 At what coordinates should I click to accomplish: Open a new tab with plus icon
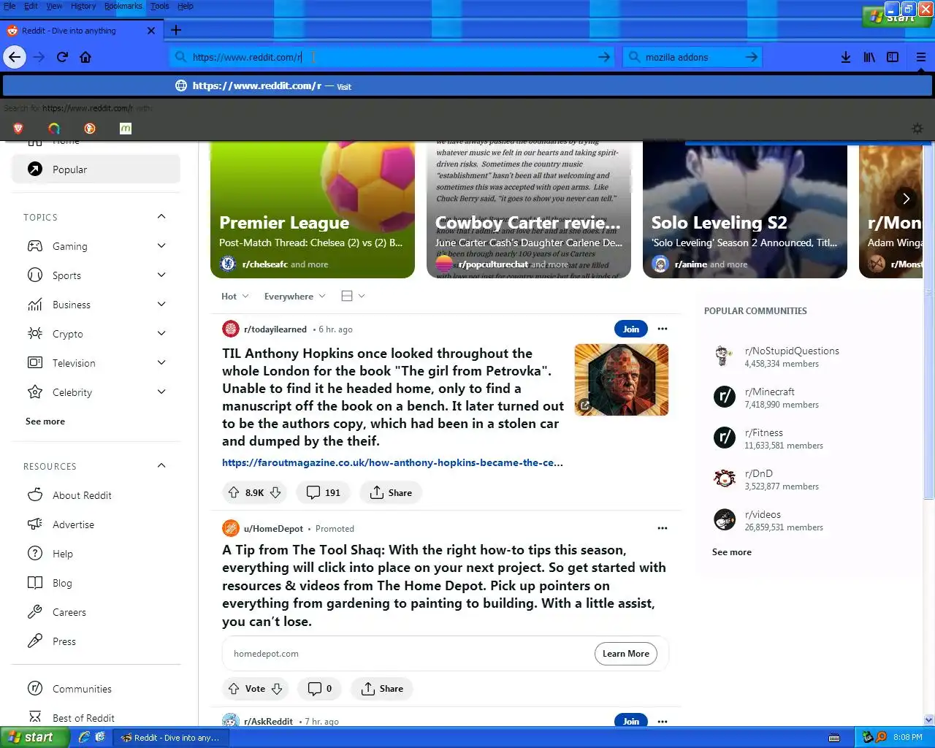[175, 31]
